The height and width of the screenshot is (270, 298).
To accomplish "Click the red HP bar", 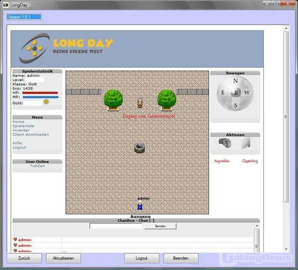I will (x=40, y=93).
